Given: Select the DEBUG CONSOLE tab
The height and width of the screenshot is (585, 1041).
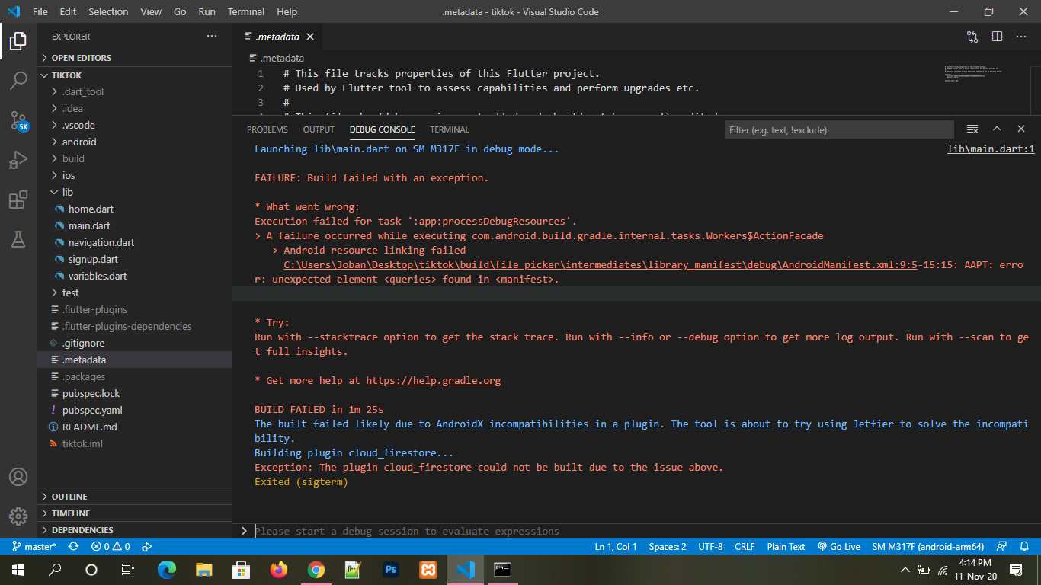Looking at the screenshot, I should point(382,129).
